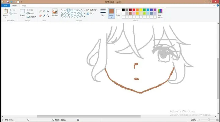The height and width of the screenshot is (122, 220).
Task: Open the Rotate dropdown
Action: pos(31,17)
